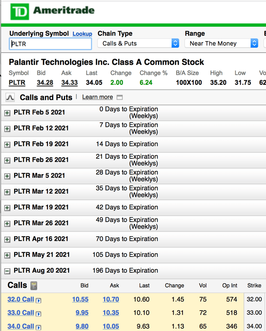Screen dimensions: 266x331
Task: Click the arrow icon beside 33.0 Call
Action: coord(38,314)
